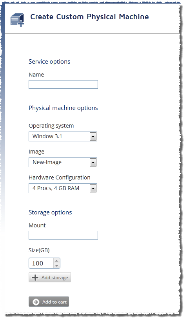Click the arrow icon on Add to cart

point(36,302)
